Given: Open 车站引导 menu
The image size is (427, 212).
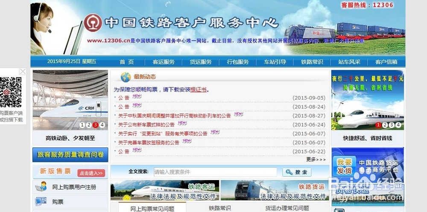Looking at the screenshot, I should click(275, 62).
